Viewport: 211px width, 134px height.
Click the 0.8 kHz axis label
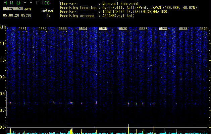click(3, 94)
